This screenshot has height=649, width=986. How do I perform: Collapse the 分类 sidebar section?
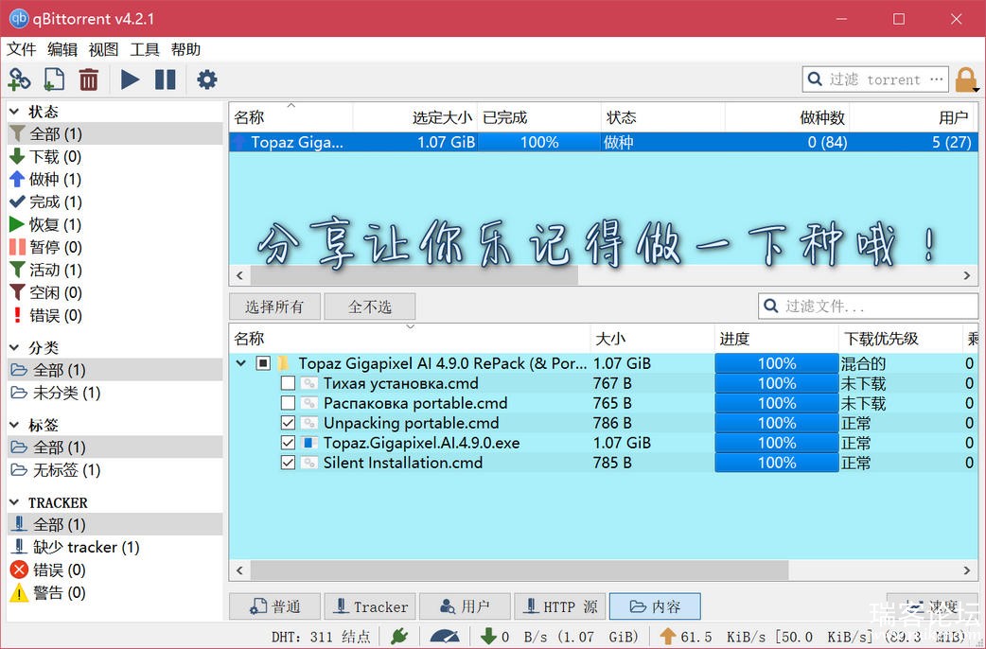point(14,347)
